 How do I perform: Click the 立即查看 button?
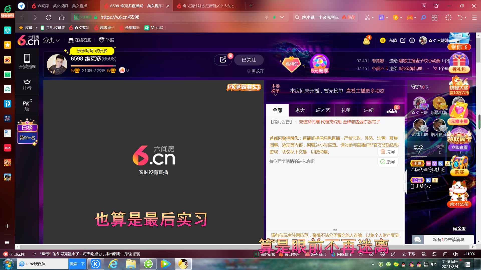pos(459,147)
